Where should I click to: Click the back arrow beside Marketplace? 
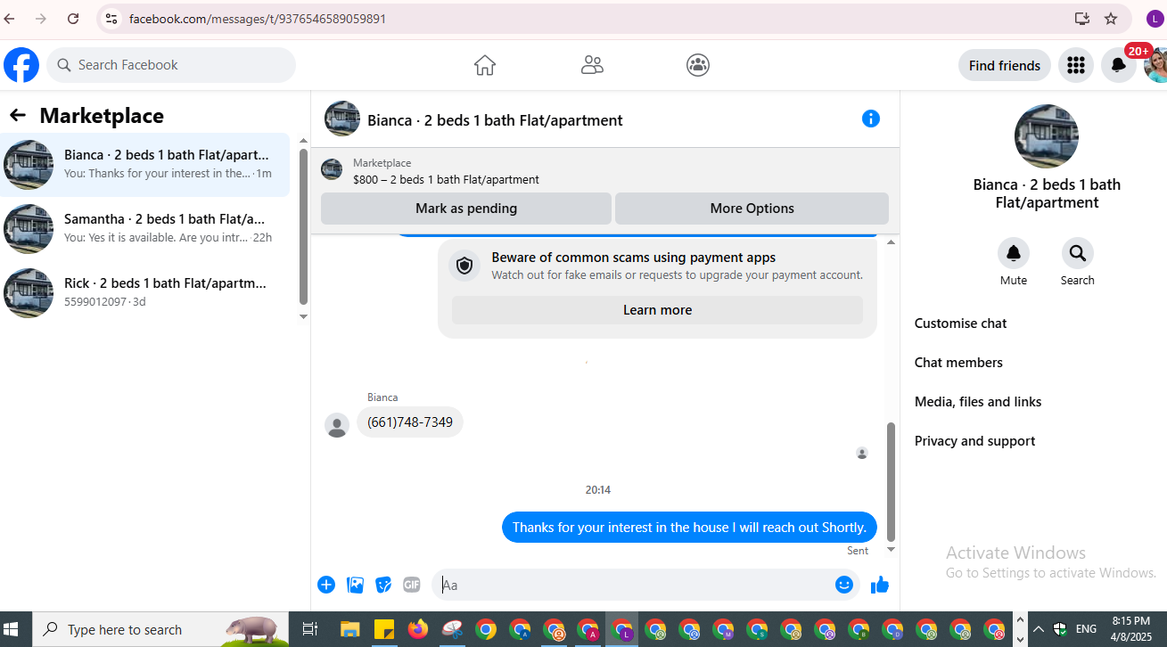(18, 115)
